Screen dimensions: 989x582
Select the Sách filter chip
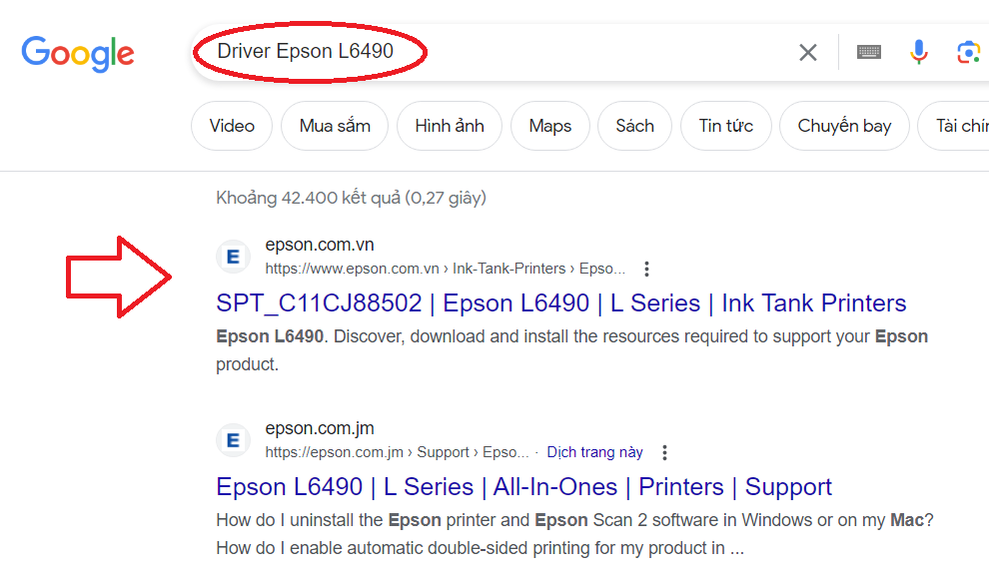(x=634, y=126)
